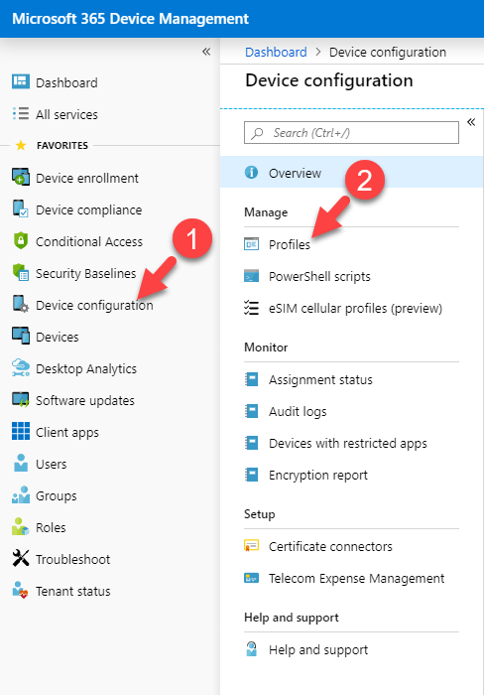
Task: Open Telecom Expense Management
Action: [356, 579]
